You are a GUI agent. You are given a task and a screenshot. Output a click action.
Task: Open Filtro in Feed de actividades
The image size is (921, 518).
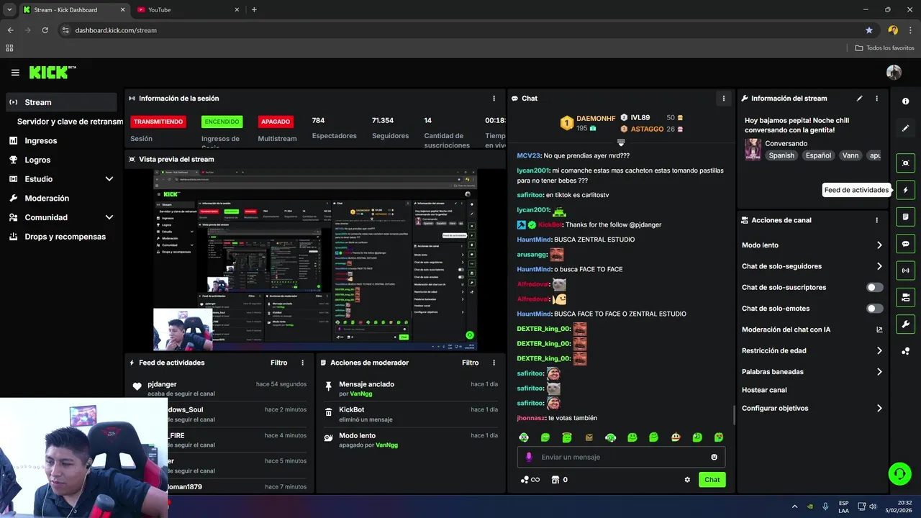pyautogui.click(x=278, y=363)
